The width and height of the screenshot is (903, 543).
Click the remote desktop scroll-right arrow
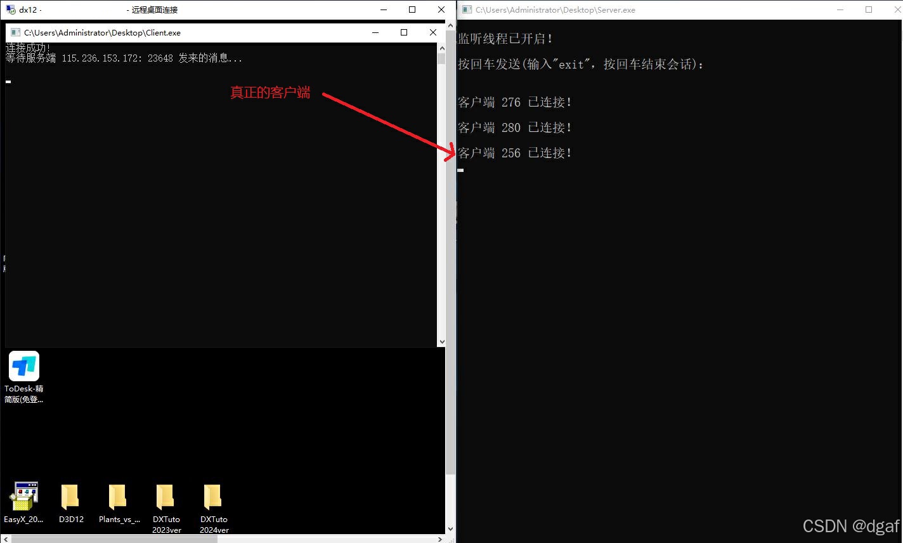440,539
